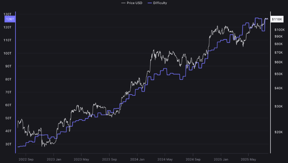288x163 pixels.
Task: Click the 2024 May date label
Action: (x=164, y=159)
